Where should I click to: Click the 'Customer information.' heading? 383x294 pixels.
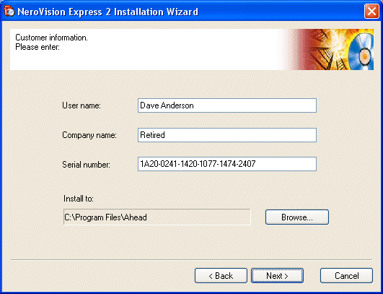click(51, 38)
